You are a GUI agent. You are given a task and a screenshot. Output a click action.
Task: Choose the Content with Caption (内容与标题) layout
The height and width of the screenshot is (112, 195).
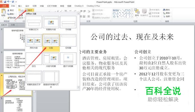51,60
